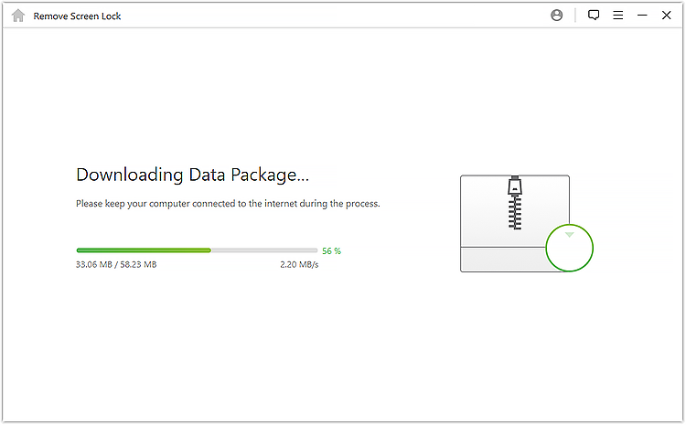Screen dimensions: 686x425
Task: Open the hamburger menu
Action: tap(617, 16)
